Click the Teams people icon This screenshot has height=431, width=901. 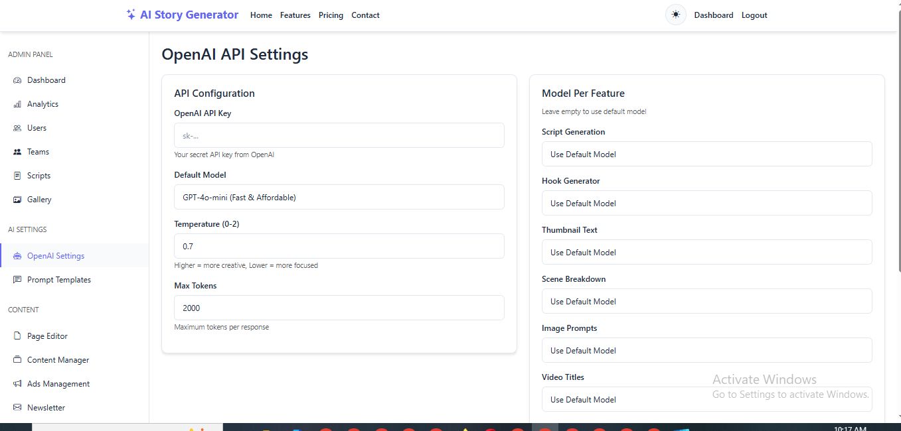click(x=17, y=152)
